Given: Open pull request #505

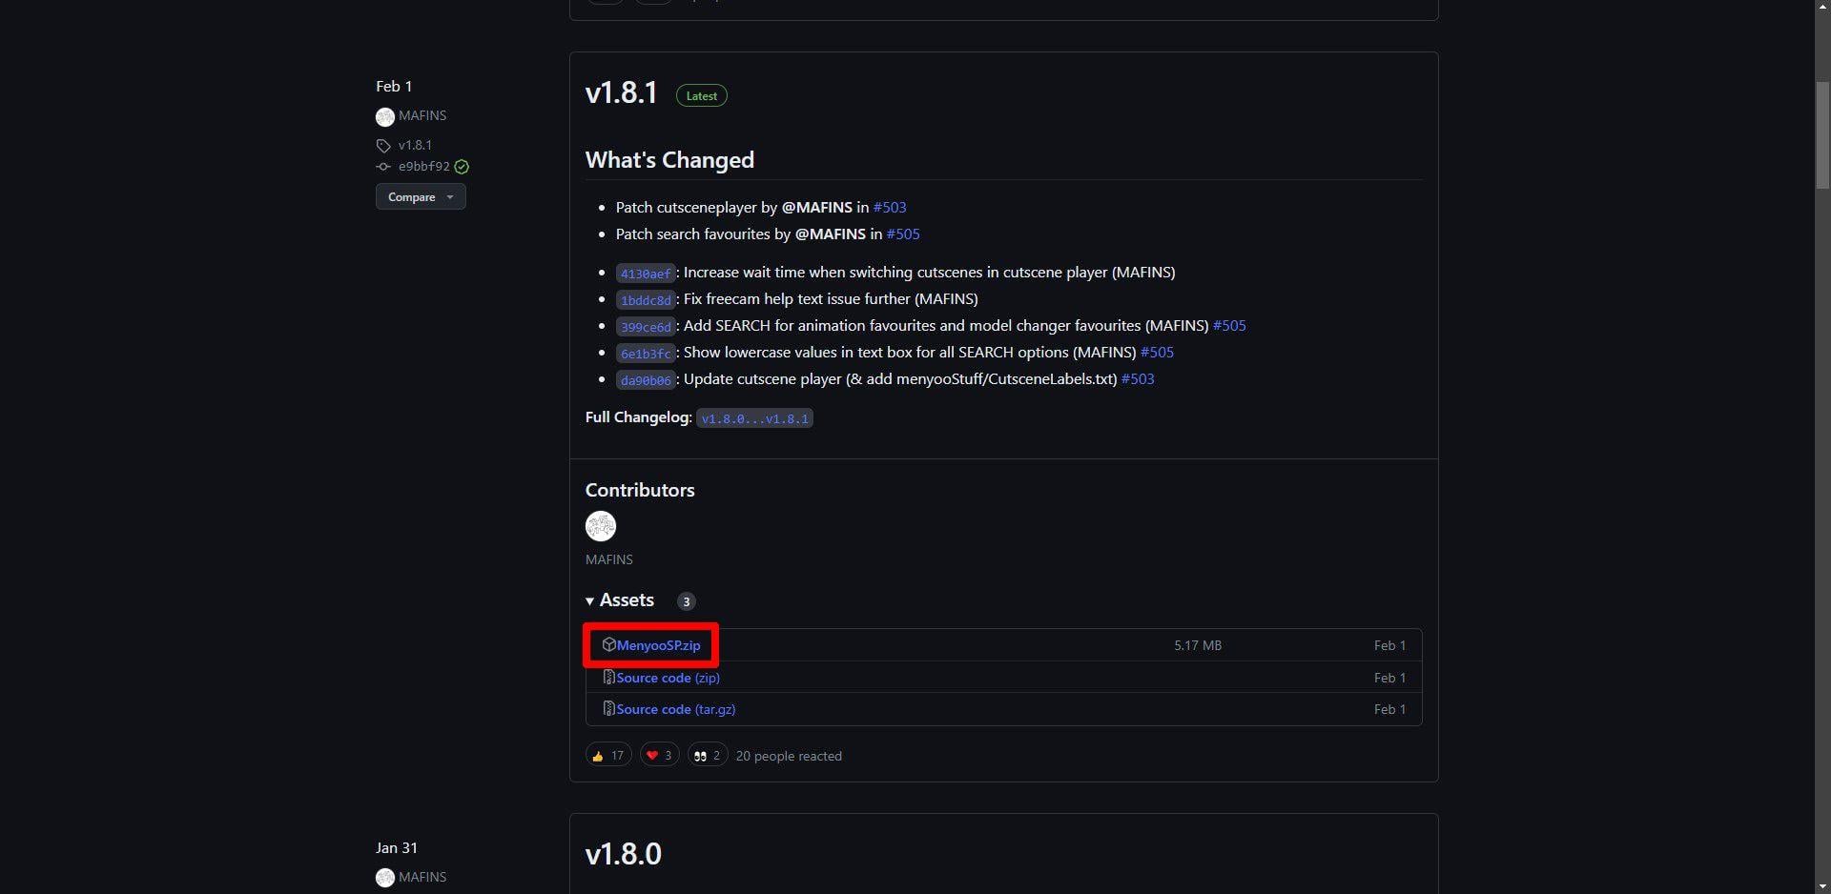Looking at the screenshot, I should click(x=903, y=234).
